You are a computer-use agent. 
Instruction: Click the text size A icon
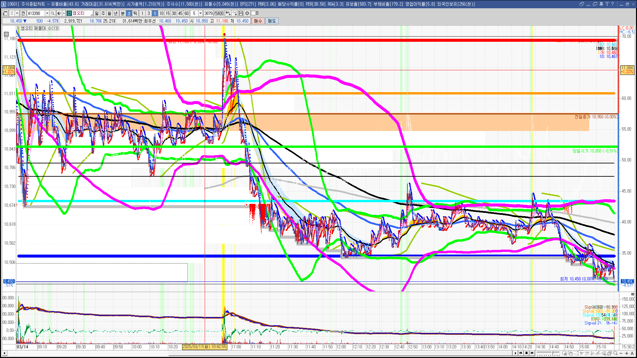[x=632, y=353]
